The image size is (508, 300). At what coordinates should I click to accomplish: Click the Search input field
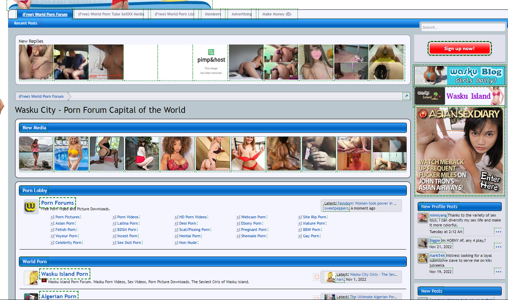point(462,27)
